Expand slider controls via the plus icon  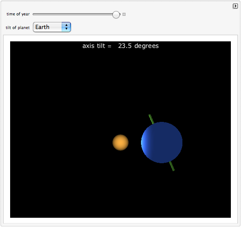[x=124, y=15]
